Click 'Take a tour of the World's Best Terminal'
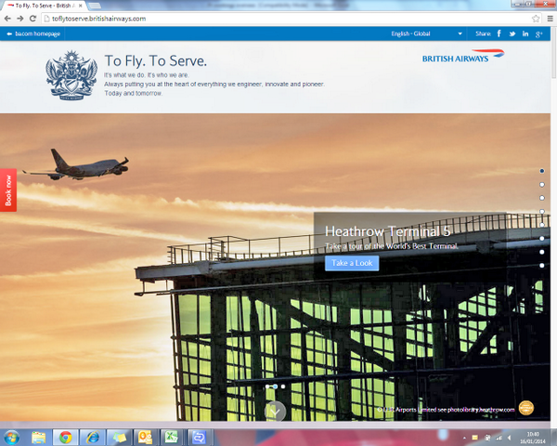Screen dimensions: 557x446 click(x=392, y=246)
